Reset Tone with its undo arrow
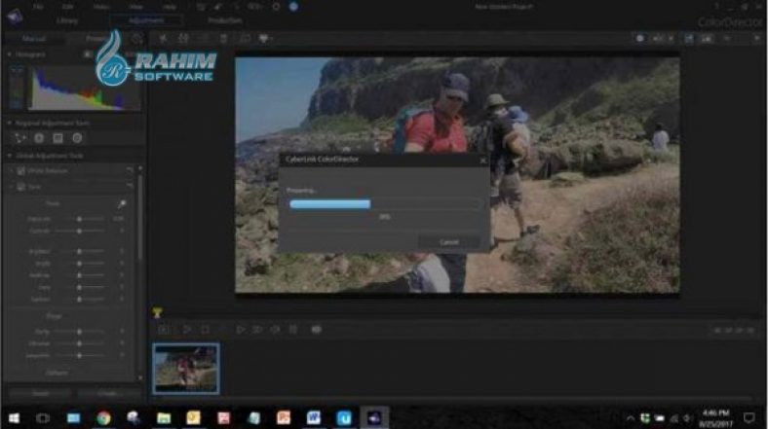The width and height of the screenshot is (768, 429). click(x=129, y=186)
